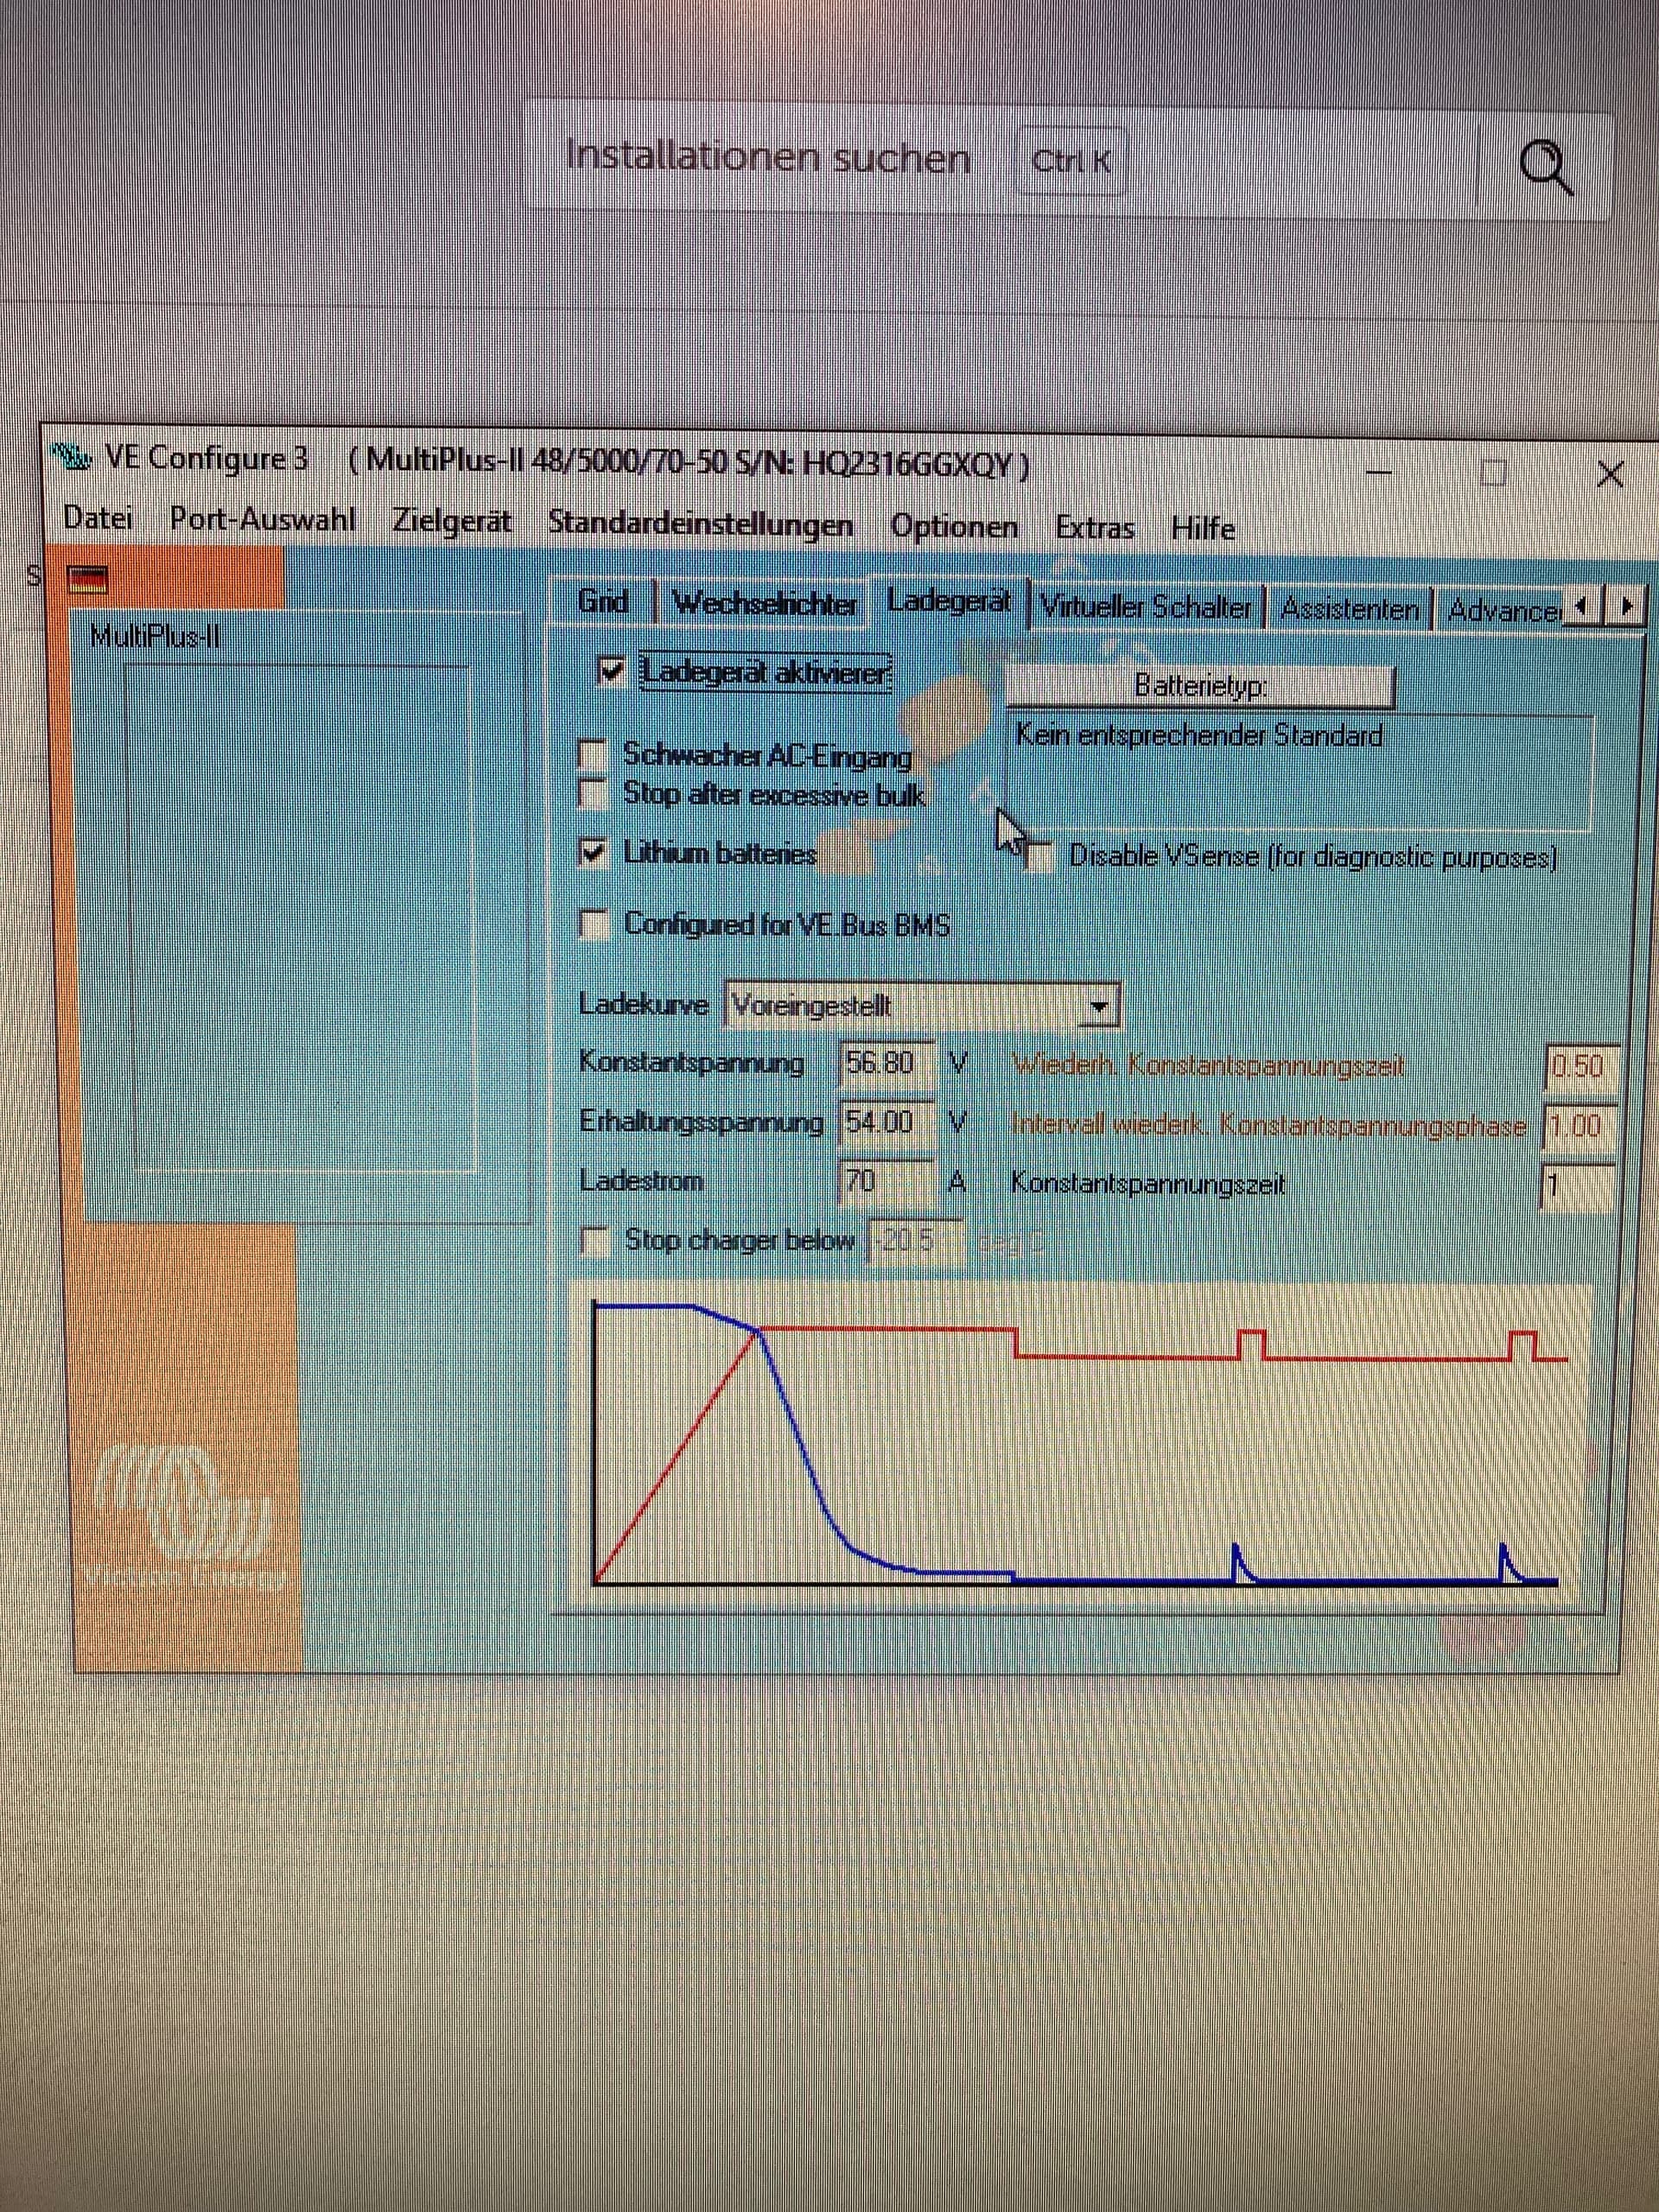Click the Konstantspannung voltage field
Image resolution: width=1659 pixels, height=2212 pixels.
886,1063
